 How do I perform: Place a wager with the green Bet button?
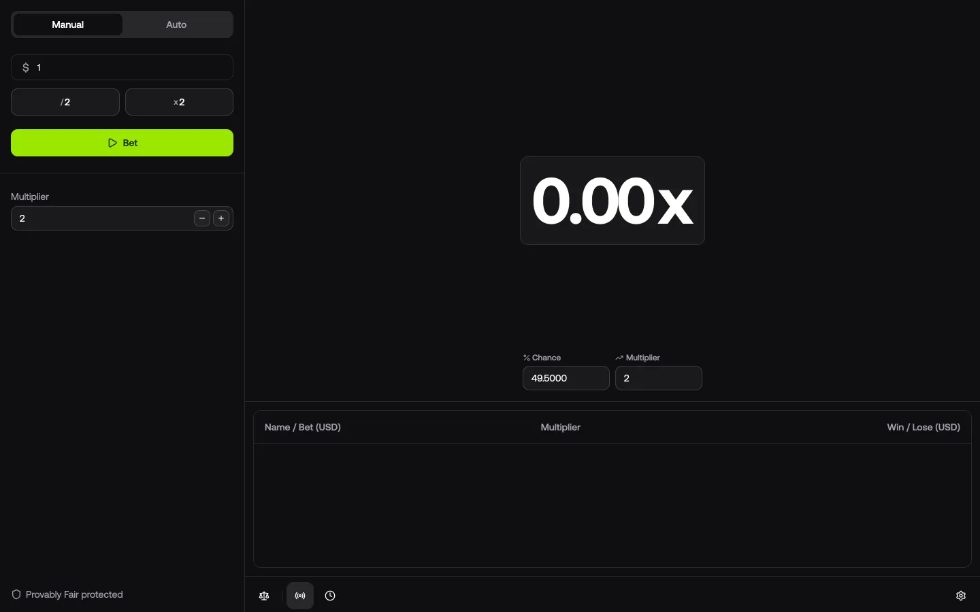pos(122,143)
